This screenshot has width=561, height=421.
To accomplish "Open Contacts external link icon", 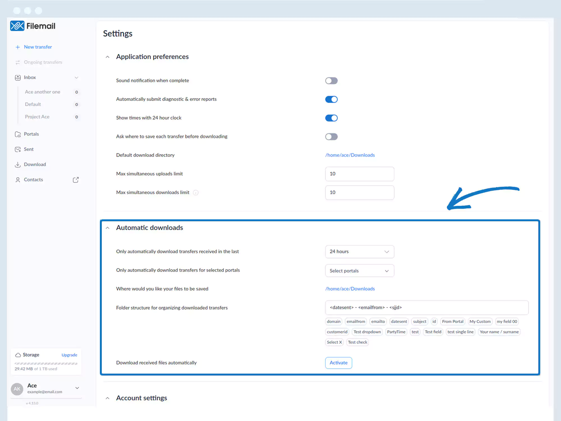I will click(x=76, y=180).
